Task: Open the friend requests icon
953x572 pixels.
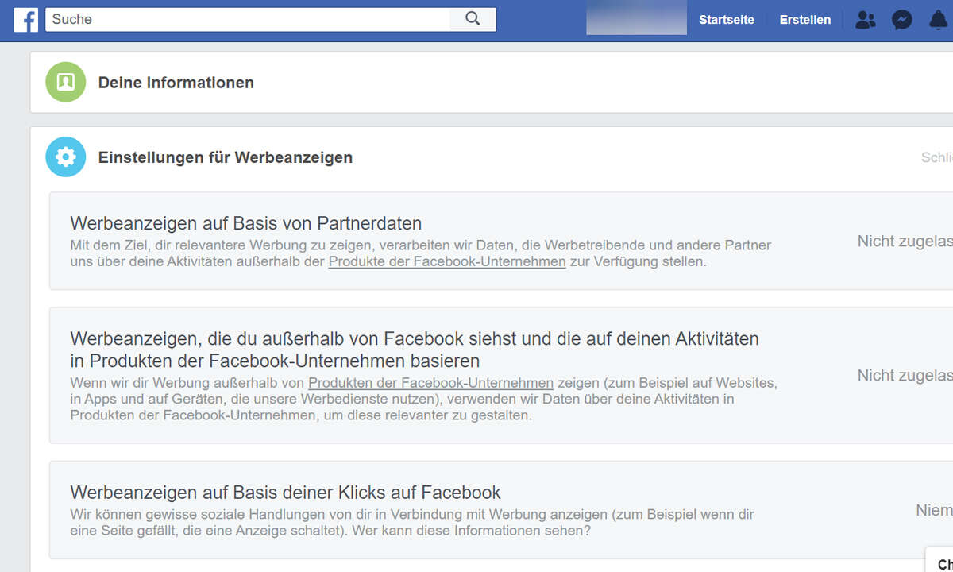Action: [x=865, y=20]
